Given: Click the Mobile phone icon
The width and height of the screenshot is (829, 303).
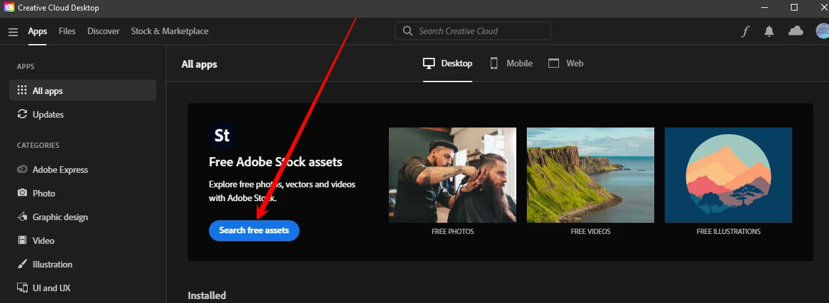Looking at the screenshot, I should (494, 63).
